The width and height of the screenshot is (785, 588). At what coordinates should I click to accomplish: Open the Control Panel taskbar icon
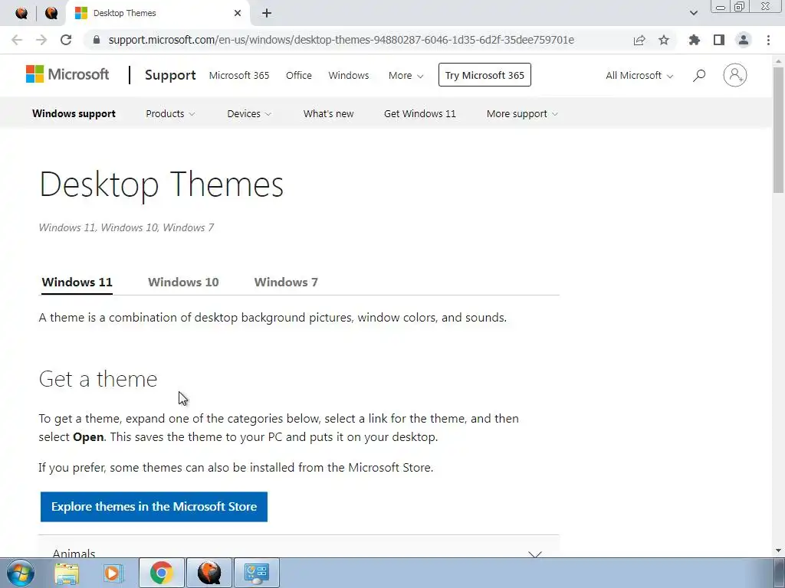click(257, 573)
